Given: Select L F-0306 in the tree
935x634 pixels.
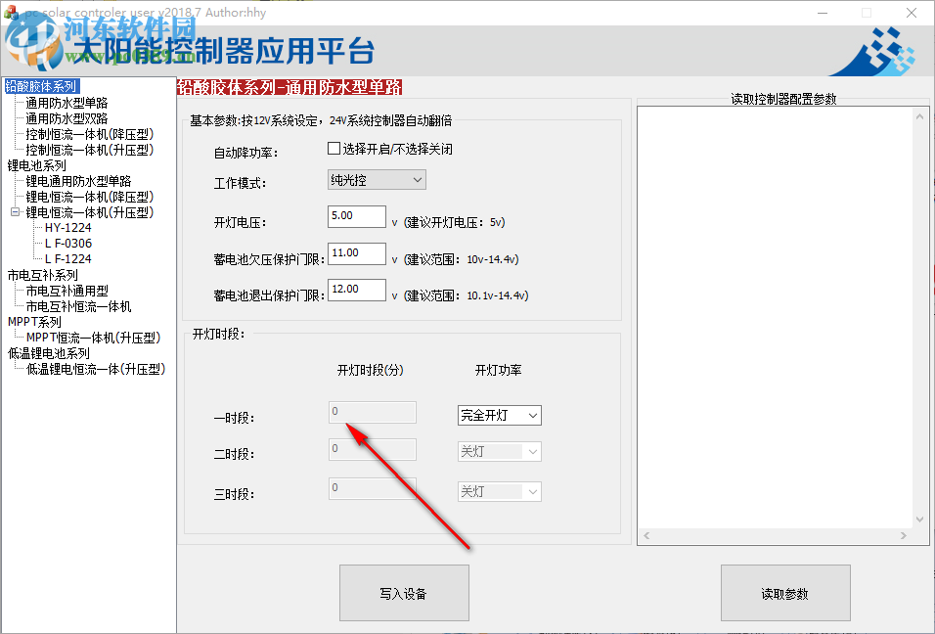Looking at the screenshot, I should 68,244.
